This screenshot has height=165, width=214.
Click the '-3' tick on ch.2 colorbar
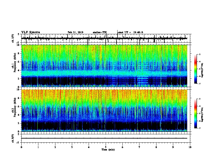[199, 99]
